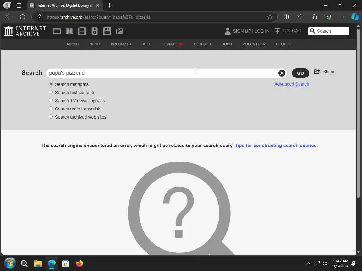The width and height of the screenshot is (362, 271).
Task: Open a new tab with plus button
Action: pos(109,5)
